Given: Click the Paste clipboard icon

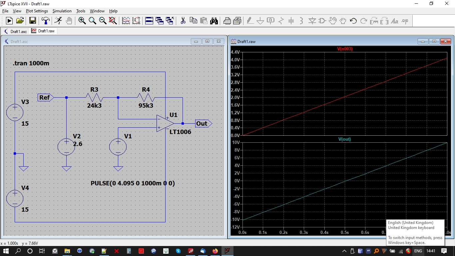Looking at the screenshot, I should 204,21.
